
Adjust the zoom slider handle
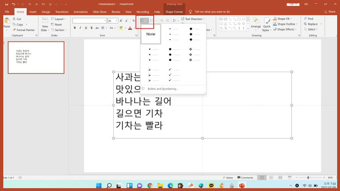pos(308,177)
